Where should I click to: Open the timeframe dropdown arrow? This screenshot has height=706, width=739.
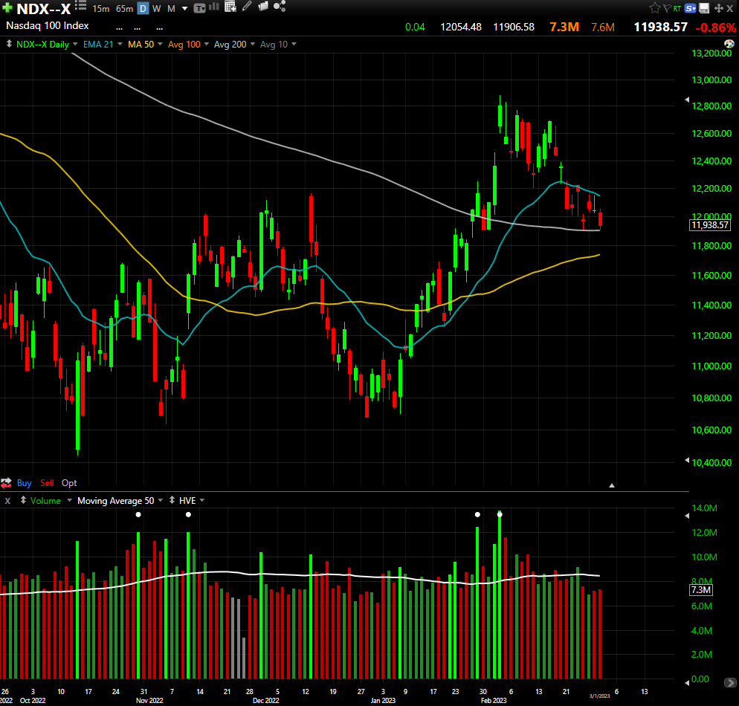[x=184, y=8]
